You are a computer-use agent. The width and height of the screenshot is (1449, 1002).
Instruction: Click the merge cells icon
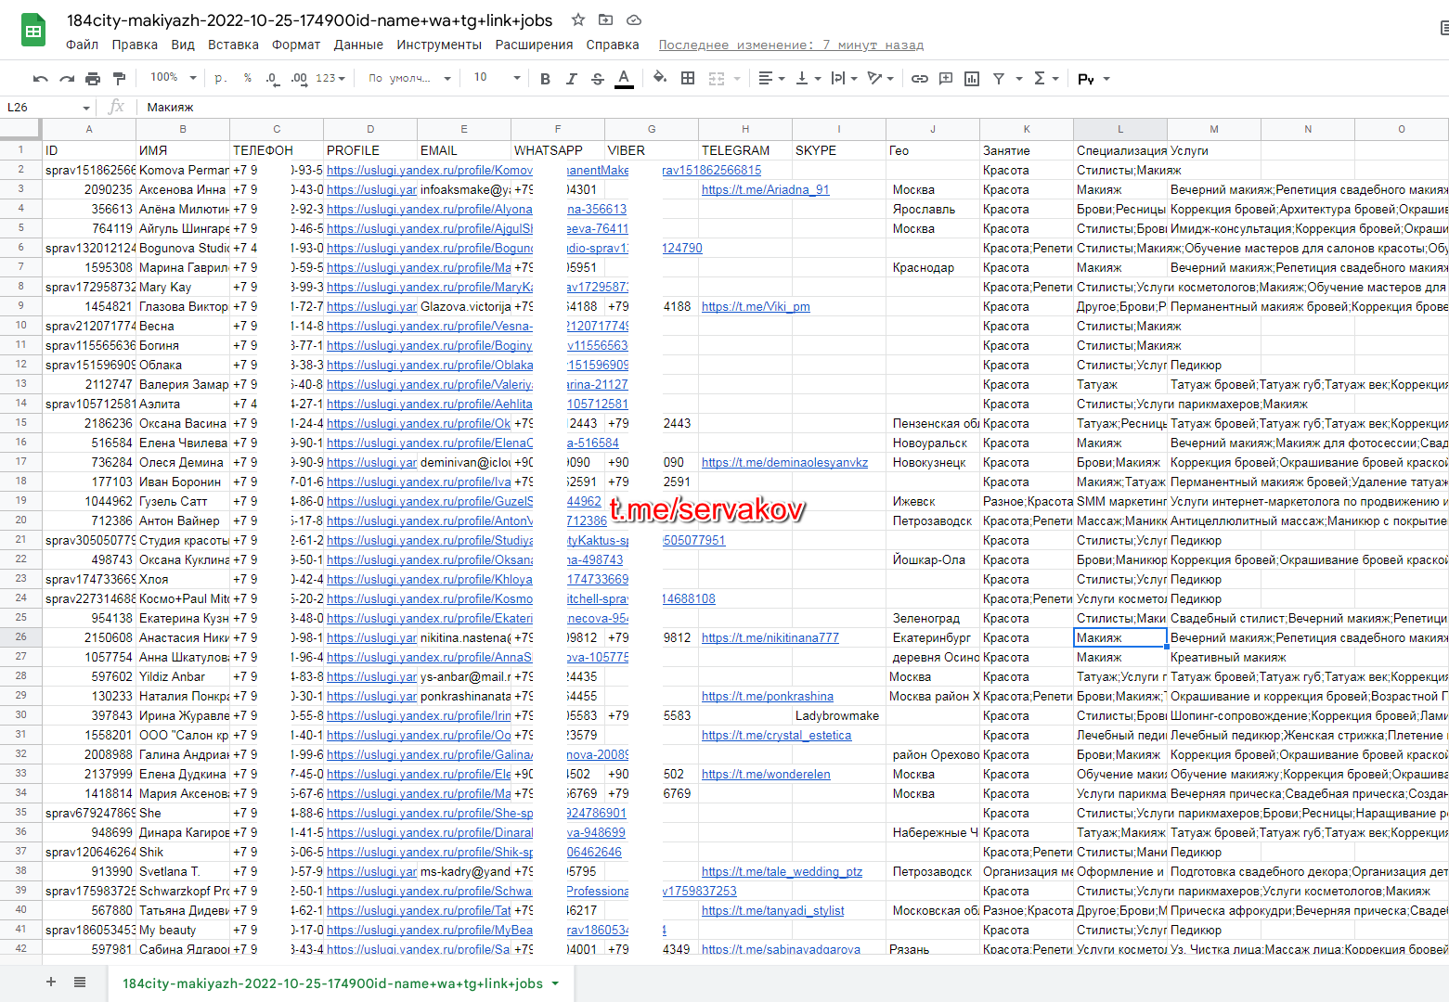(717, 79)
